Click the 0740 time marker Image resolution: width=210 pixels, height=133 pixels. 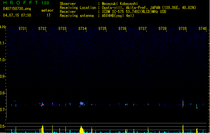click(x=203, y=29)
